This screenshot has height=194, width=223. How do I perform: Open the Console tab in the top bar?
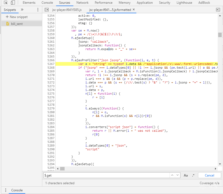pos(47,3)
